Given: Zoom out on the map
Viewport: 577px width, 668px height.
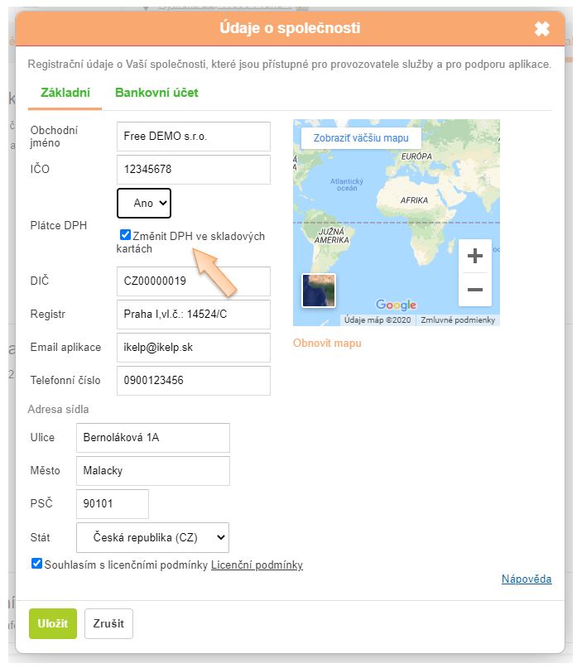Looking at the screenshot, I should 474,290.
